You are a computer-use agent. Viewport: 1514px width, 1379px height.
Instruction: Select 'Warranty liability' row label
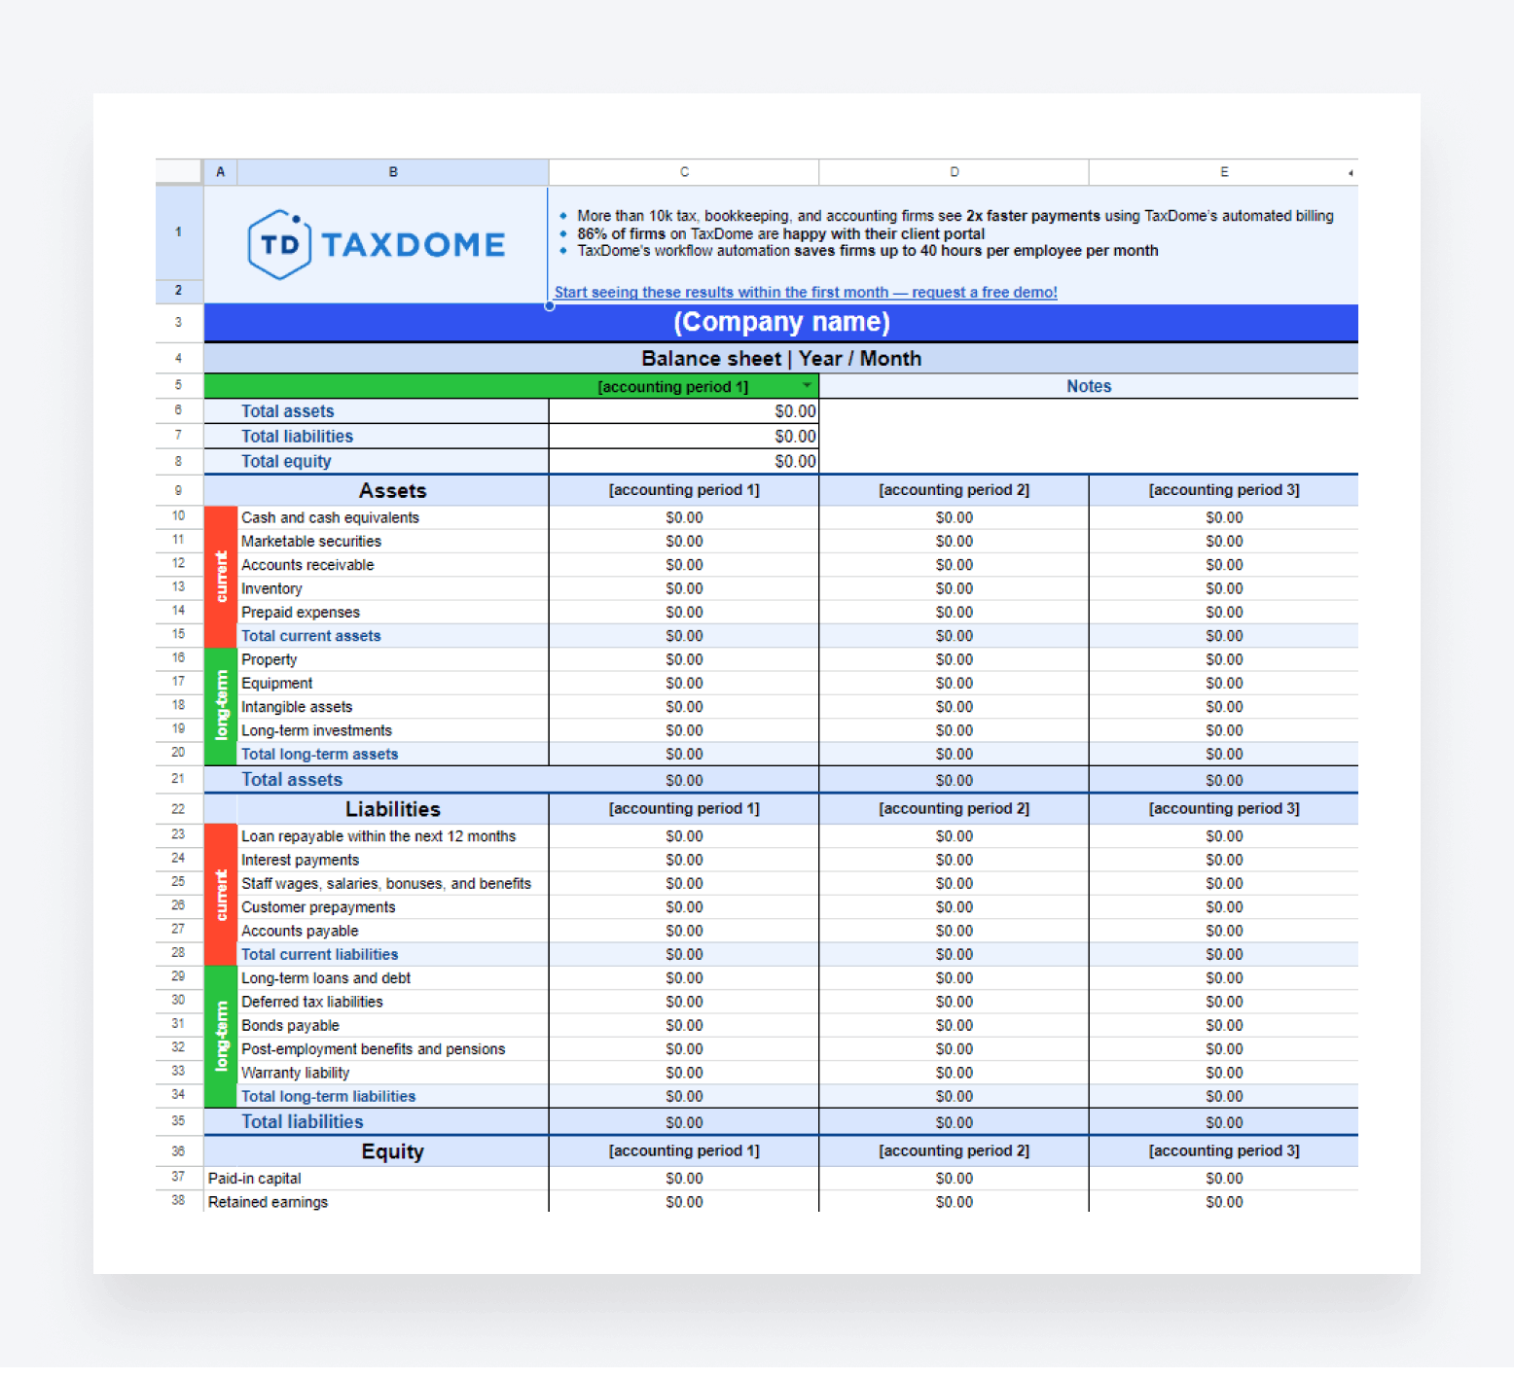pyautogui.click(x=295, y=1073)
